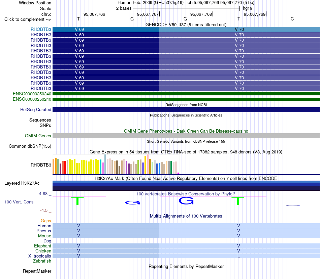Open the GENCODE V50lift37 track title
320x279 pixels.
click(186, 25)
